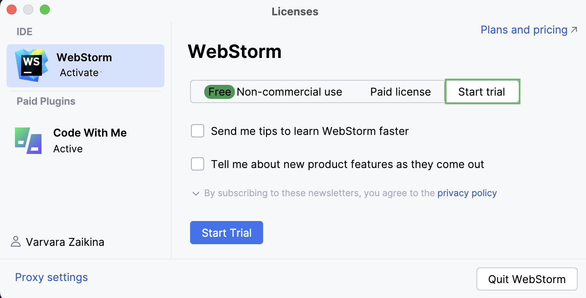Click the Quit WebStorm button

click(527, 279)
